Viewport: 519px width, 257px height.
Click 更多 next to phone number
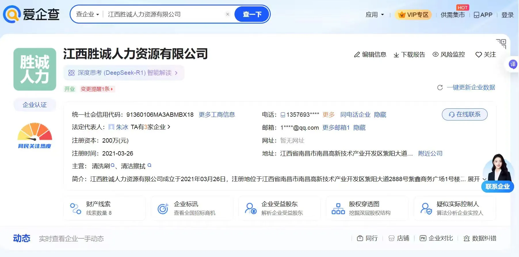coord(329,115)
